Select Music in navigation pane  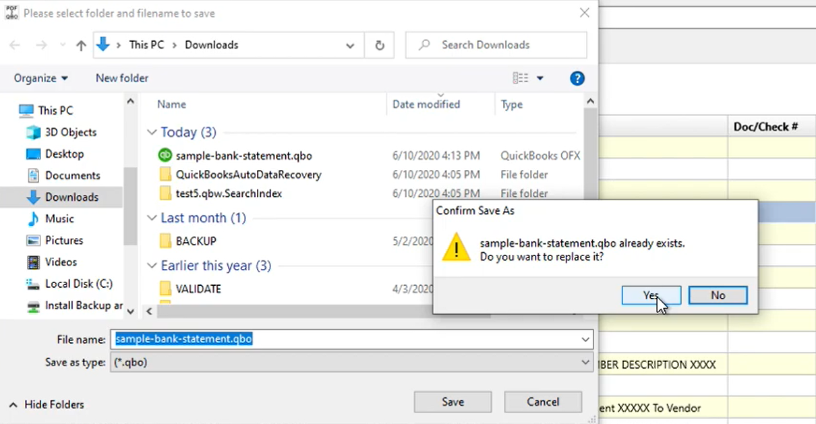[59, 218]
